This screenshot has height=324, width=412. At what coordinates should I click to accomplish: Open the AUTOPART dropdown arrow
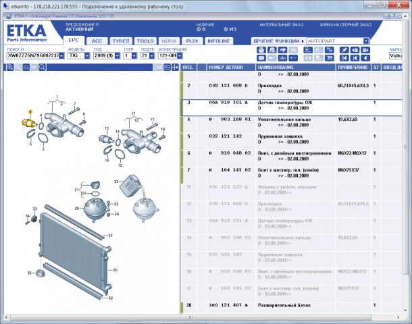(366, 41)
